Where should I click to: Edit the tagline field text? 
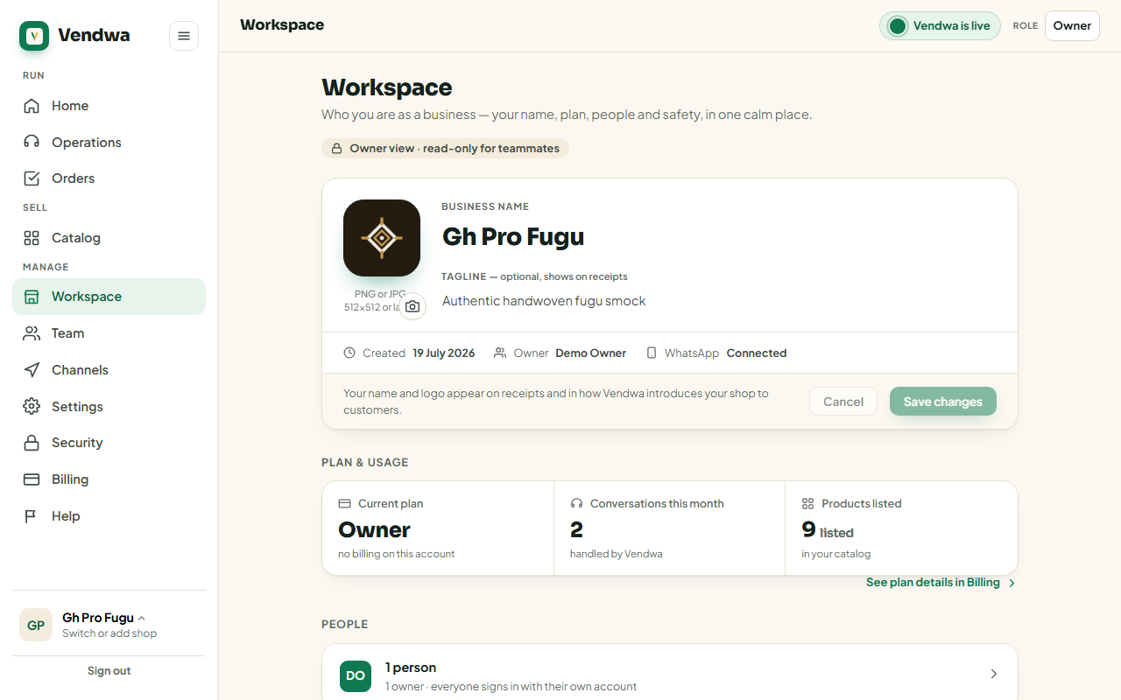(x=544, y=301)
